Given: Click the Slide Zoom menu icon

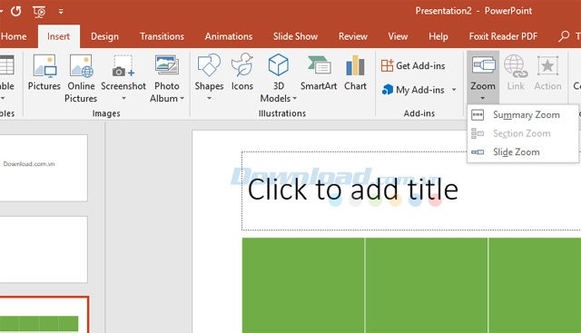Looking at the screenshot, I should [x=478, y=152].
